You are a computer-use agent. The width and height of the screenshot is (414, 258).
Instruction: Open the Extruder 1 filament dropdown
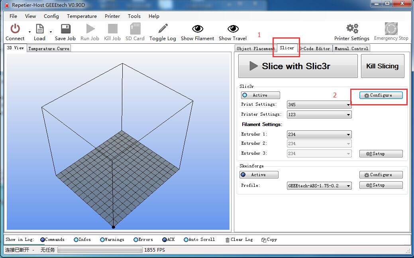(319, 134)
